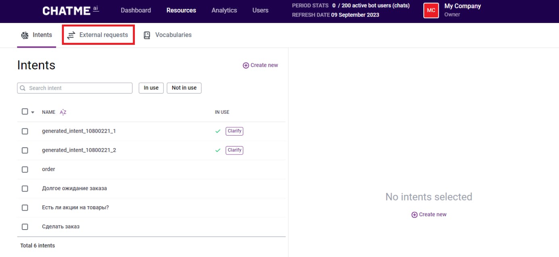Select the Сделать заказ intent
This screenshot has width=559, height=257.
61,227
